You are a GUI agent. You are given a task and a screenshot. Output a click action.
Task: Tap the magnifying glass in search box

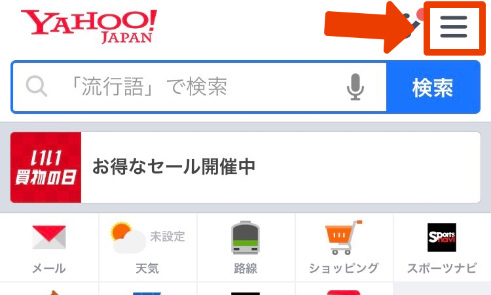point(36,86)
